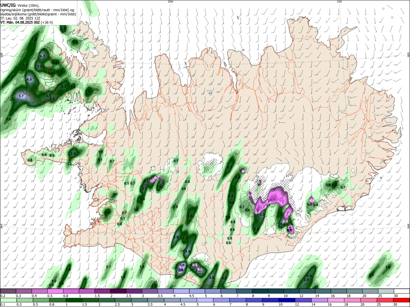Screen dimensions: 410x307
Task: Click the "20W" longitude label
Action: [170, 2]
